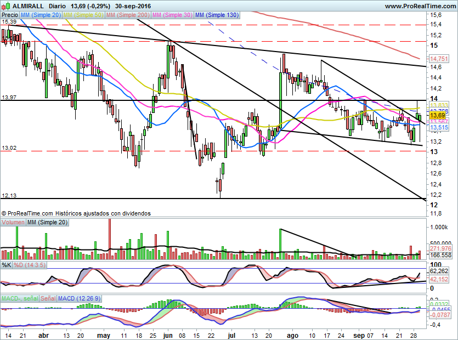Click the 30-sep-2016 date text
This screenshot has height=340, width=458.
[133, 6]
